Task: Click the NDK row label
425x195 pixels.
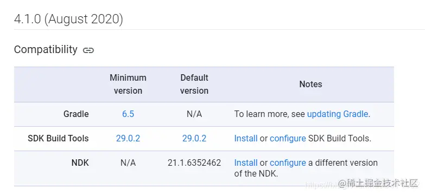Action: tap(80, 163)
